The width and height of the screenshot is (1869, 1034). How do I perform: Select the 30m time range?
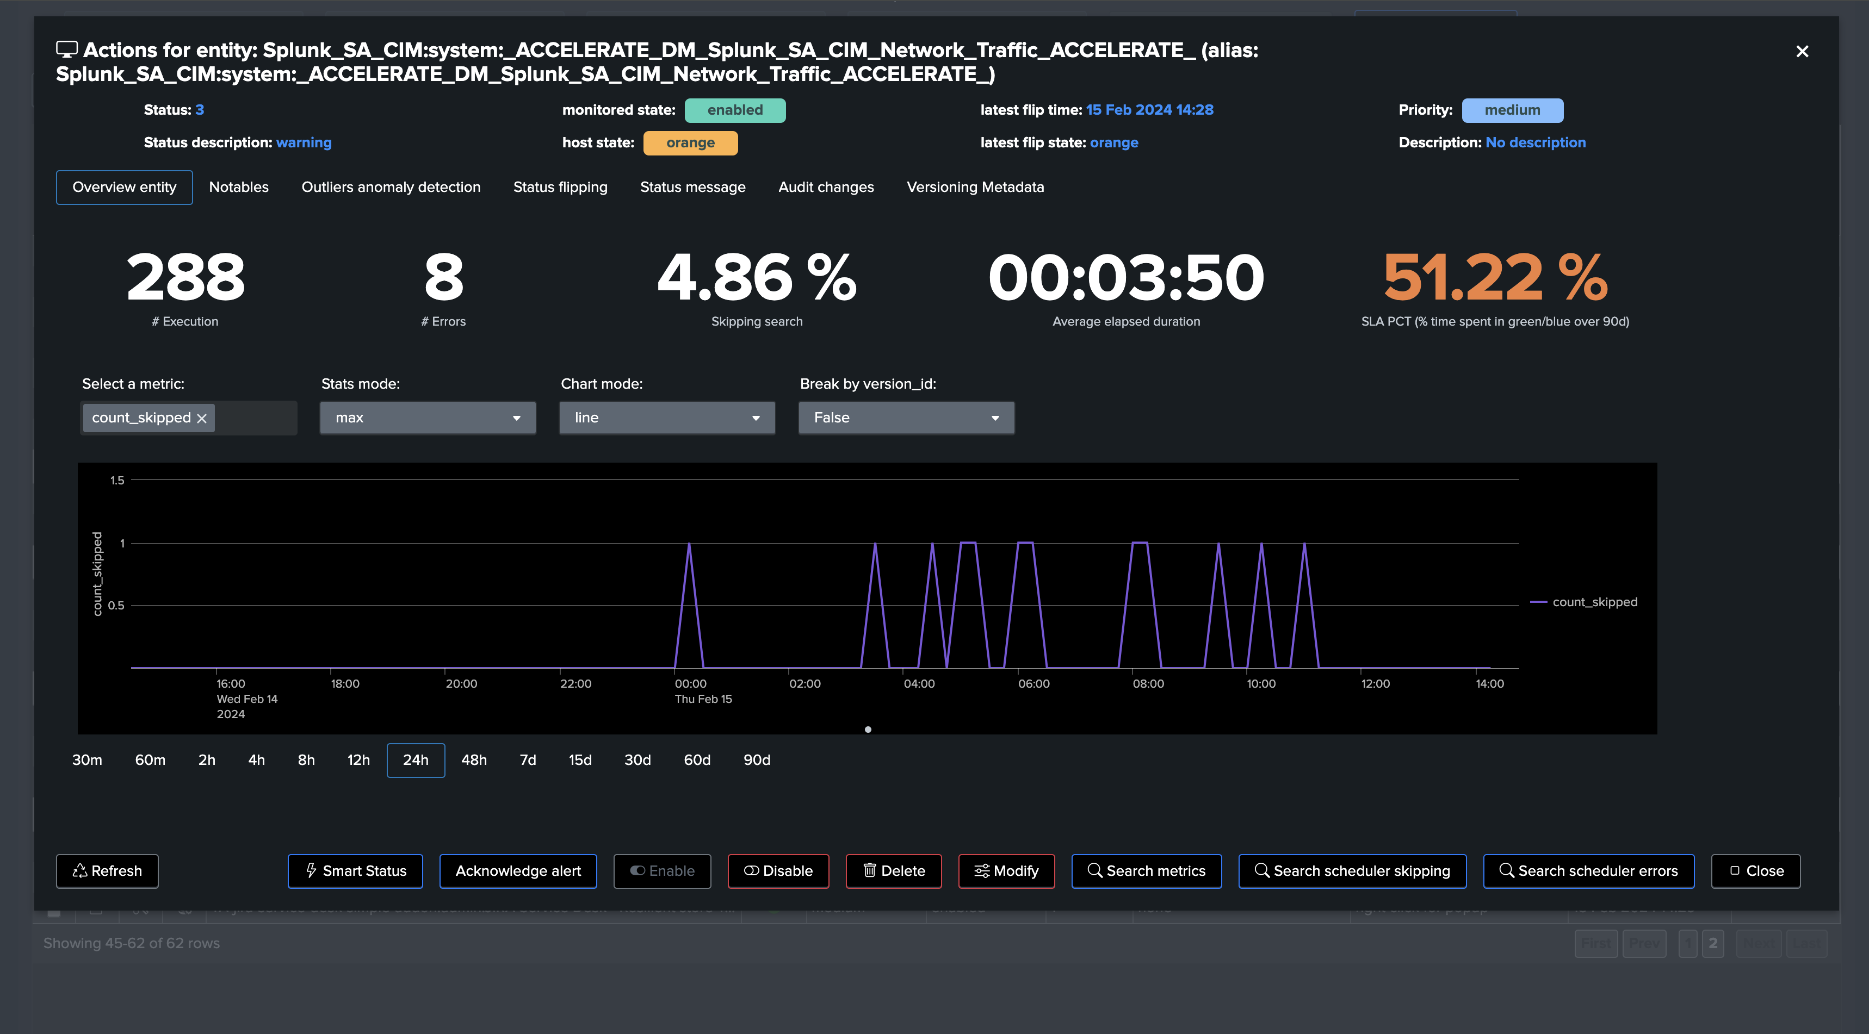(x=87, y=760)
